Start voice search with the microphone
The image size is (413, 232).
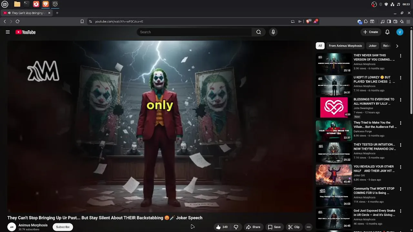coord(273,32)
